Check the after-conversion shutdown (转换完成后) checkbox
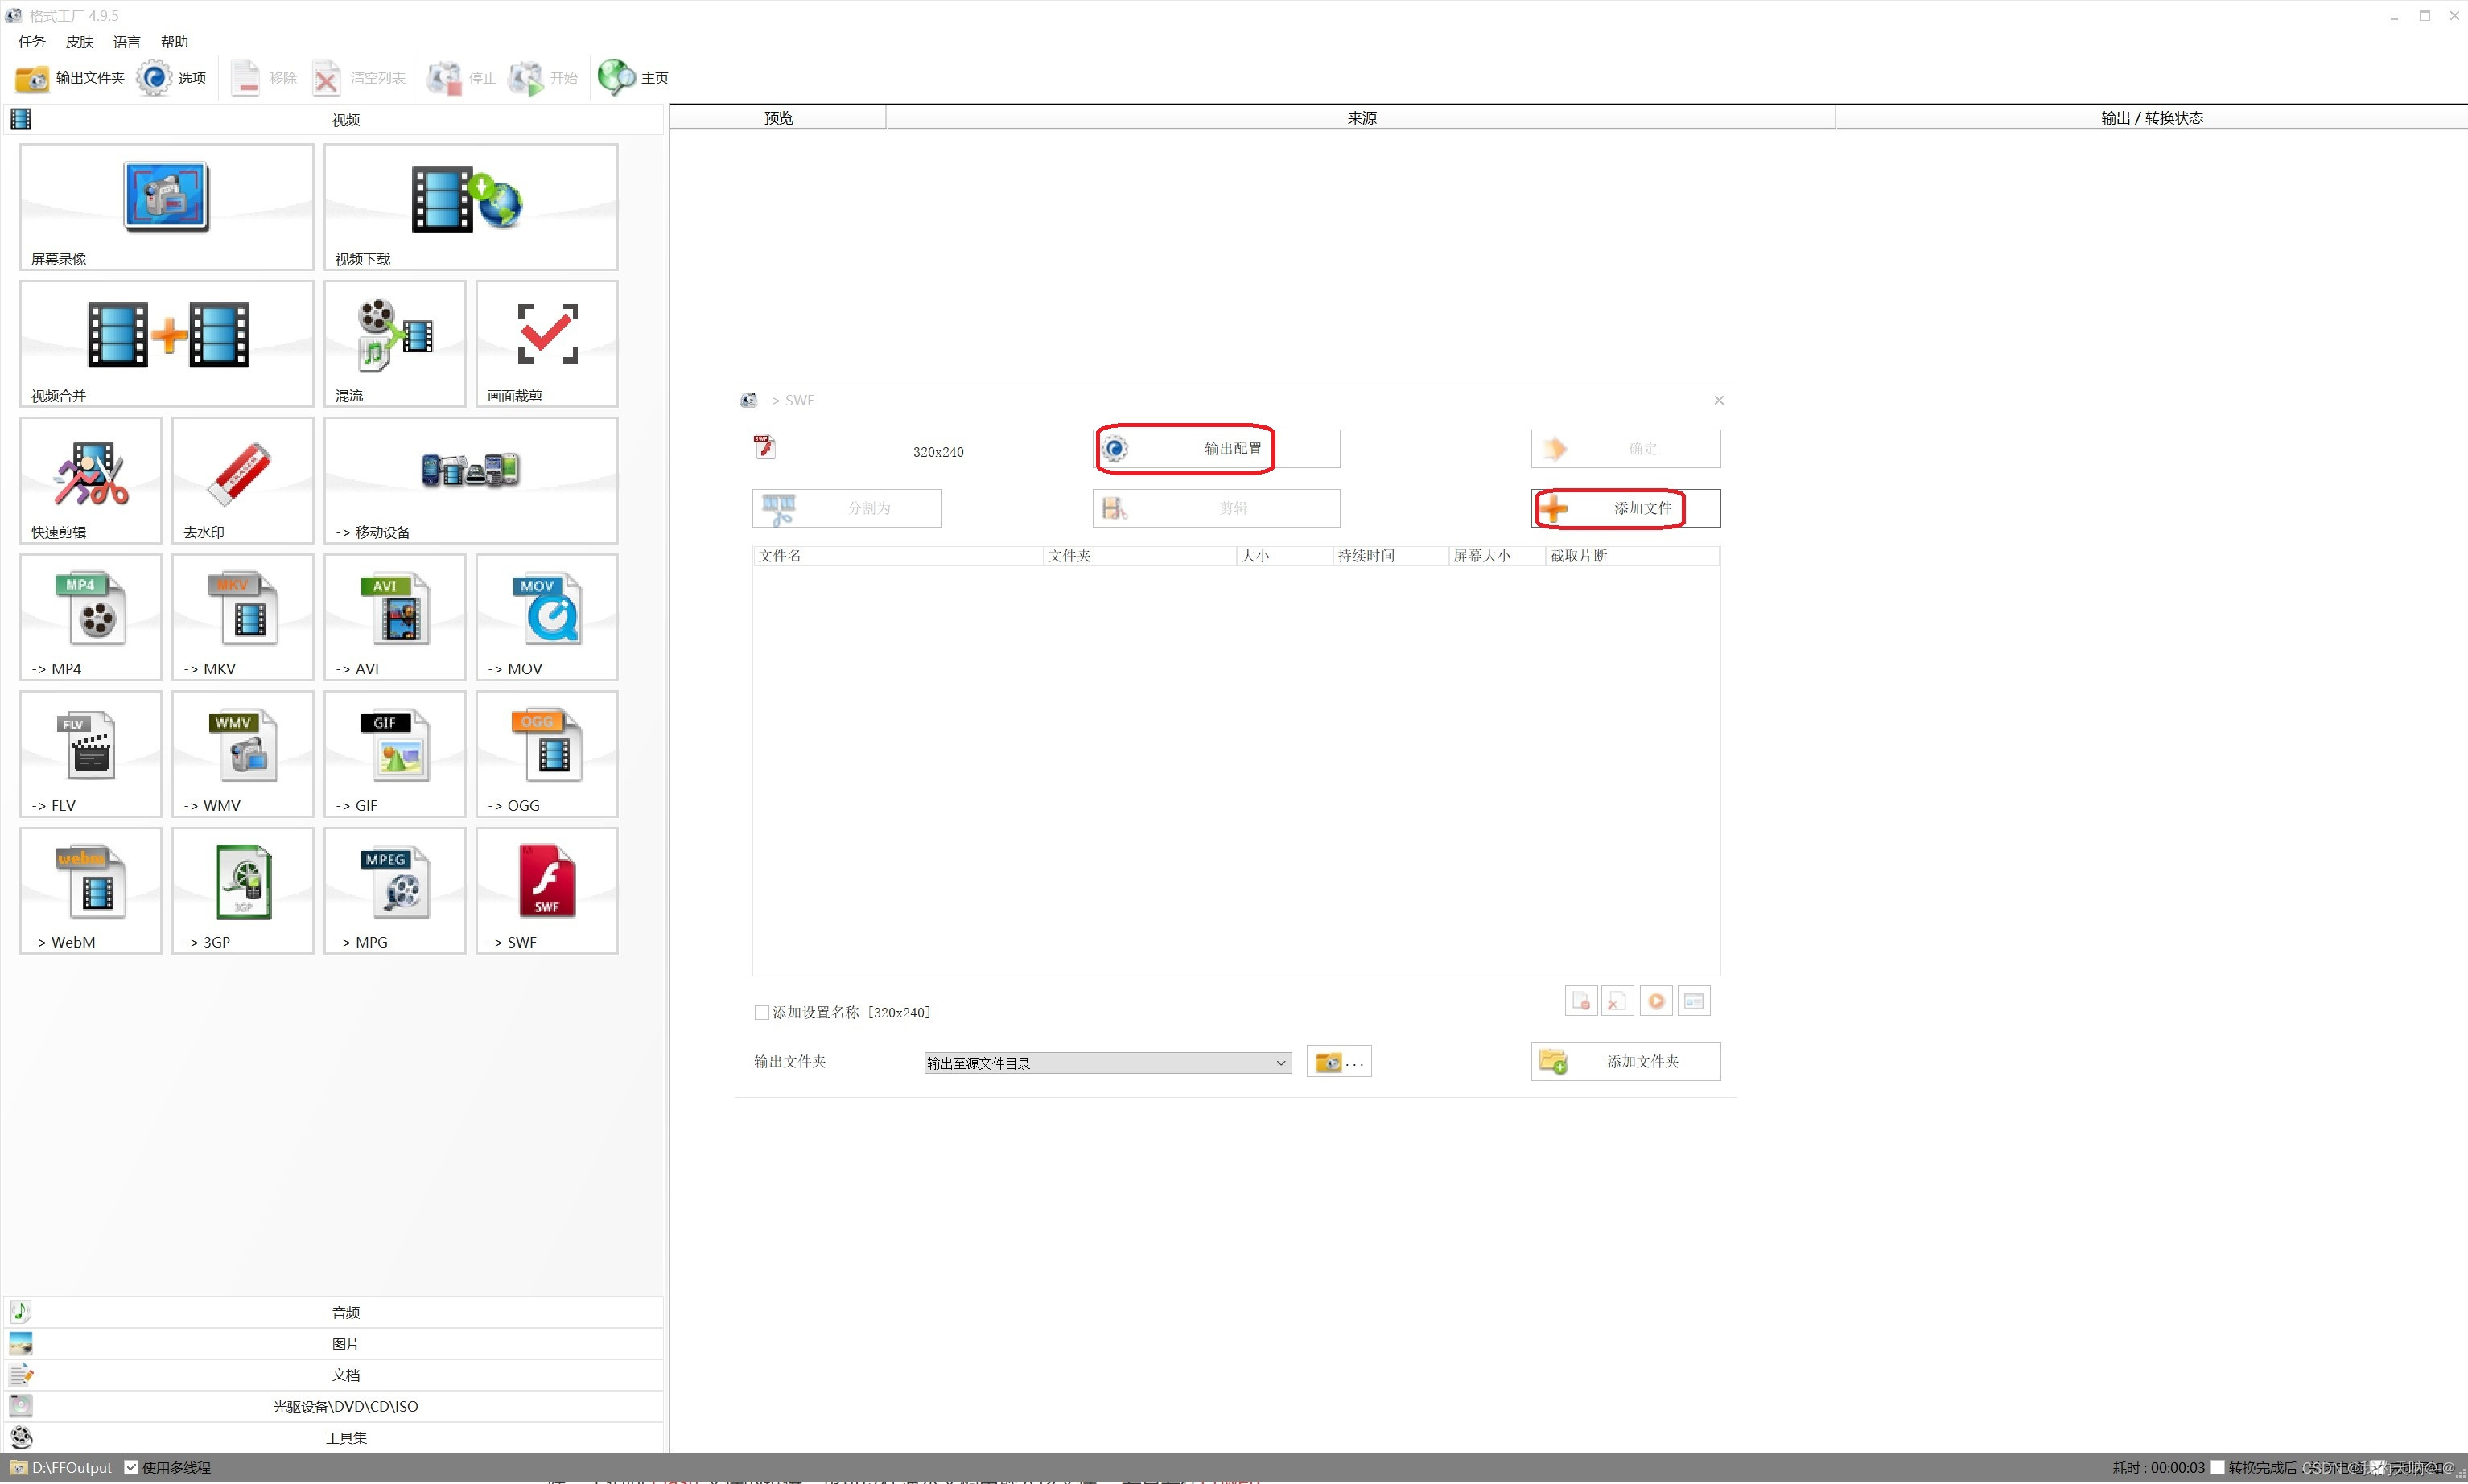The height and width of the screenshot is (1484, 2468). [2217, 1467]
